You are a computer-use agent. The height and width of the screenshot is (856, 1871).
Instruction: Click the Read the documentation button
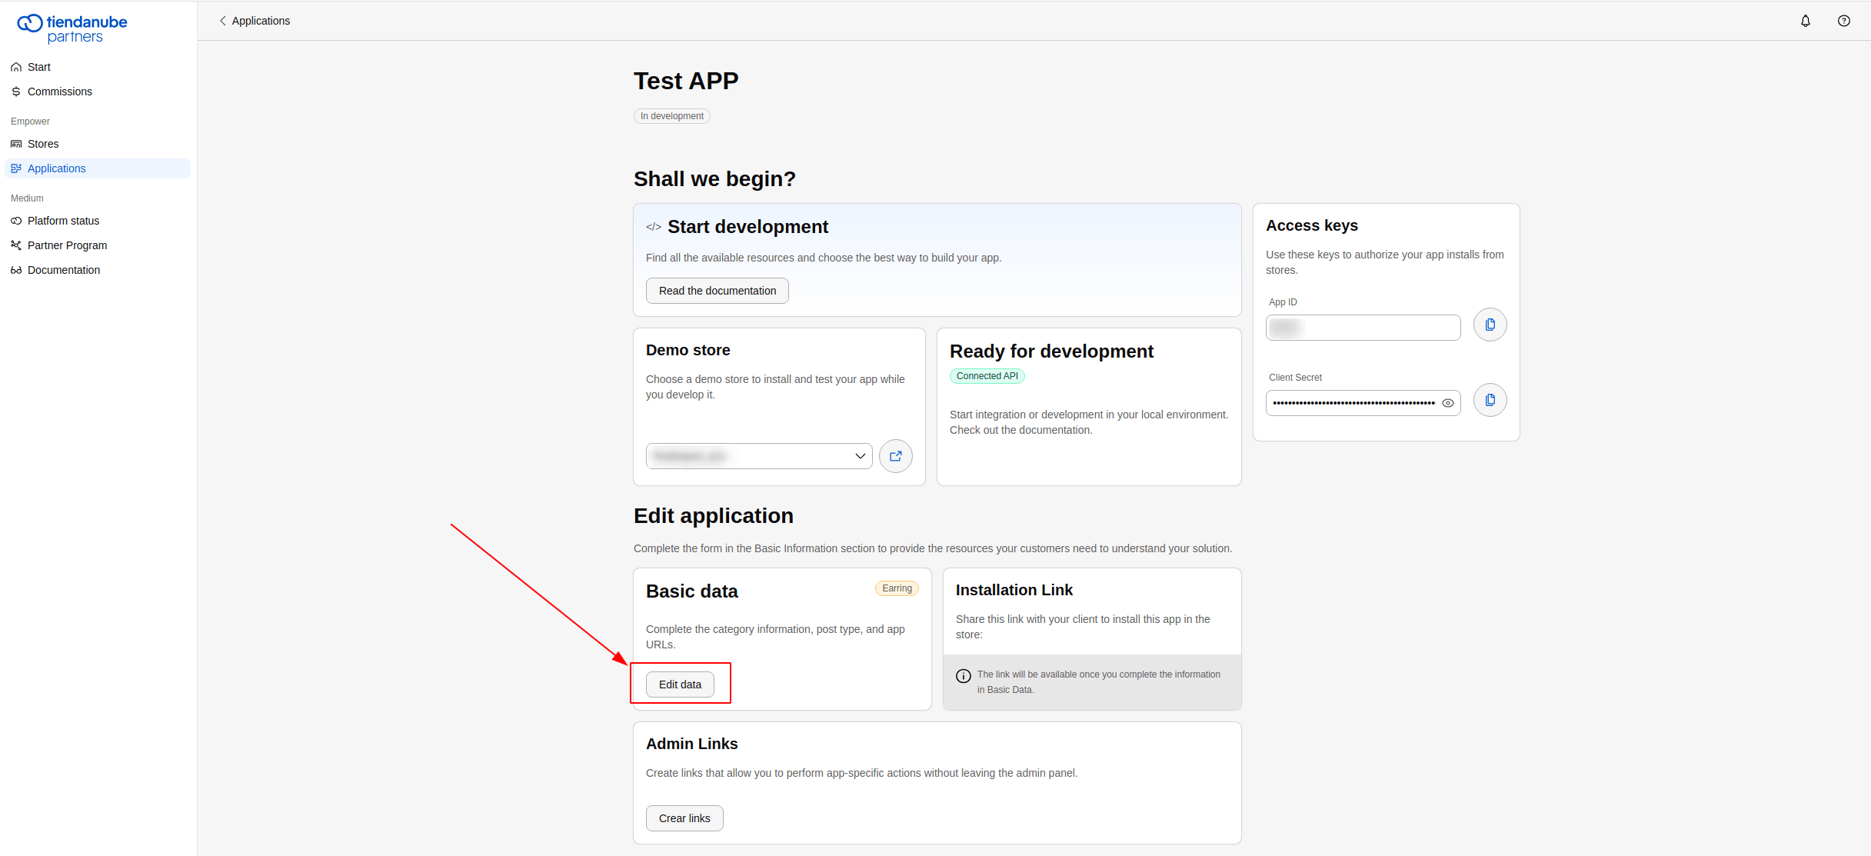[717, 291]
